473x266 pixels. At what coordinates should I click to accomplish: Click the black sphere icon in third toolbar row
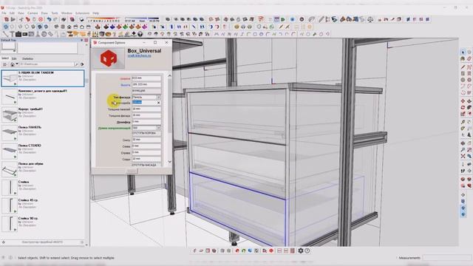pyautogui.click(x=140, y=34)
